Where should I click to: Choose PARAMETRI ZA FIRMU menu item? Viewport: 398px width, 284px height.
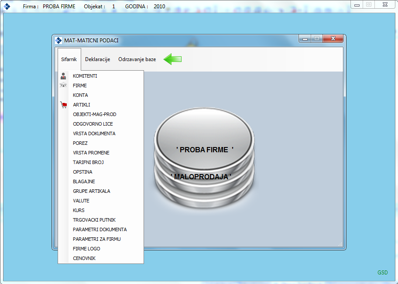tap(96, 239)
